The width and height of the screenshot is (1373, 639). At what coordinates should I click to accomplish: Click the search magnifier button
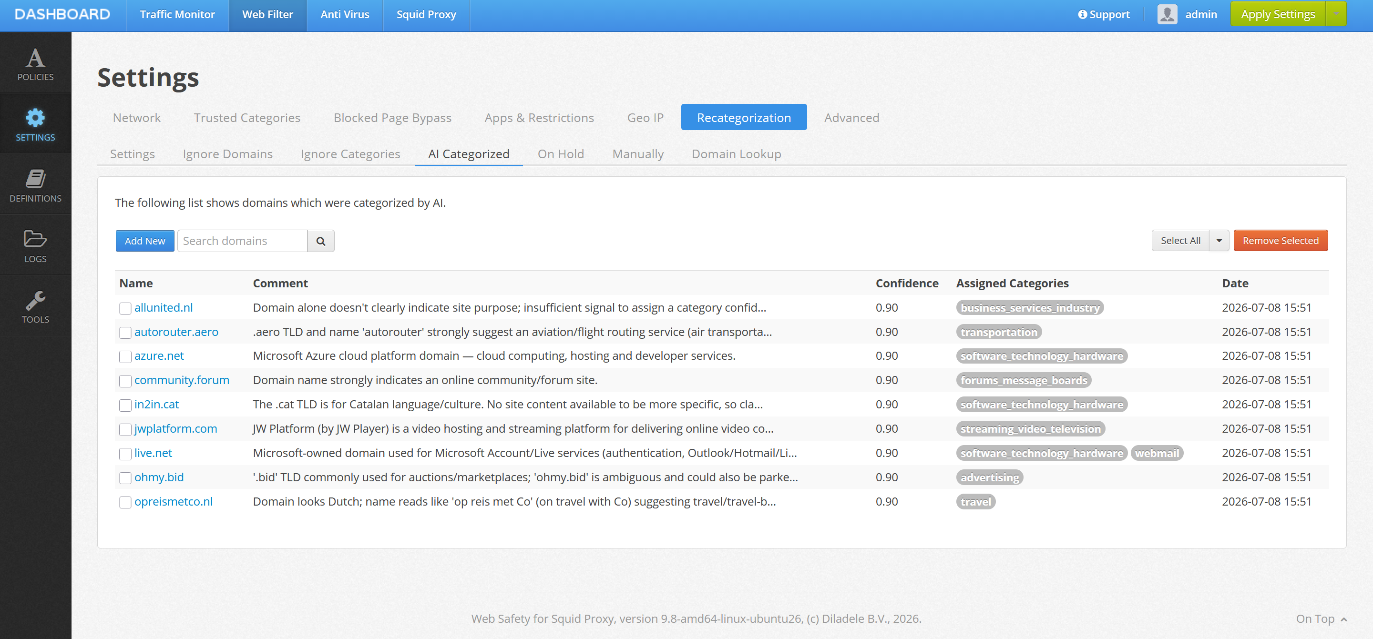(x=320, y=241)
